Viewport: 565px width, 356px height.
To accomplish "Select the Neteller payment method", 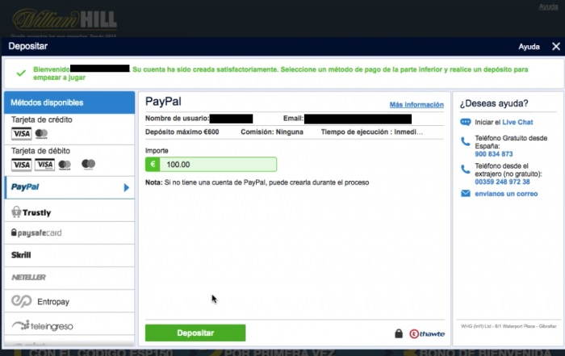I will pyautogui.click(x=69, y=278).
